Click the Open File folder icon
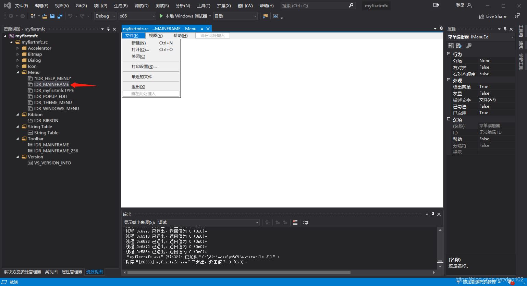 45,16
